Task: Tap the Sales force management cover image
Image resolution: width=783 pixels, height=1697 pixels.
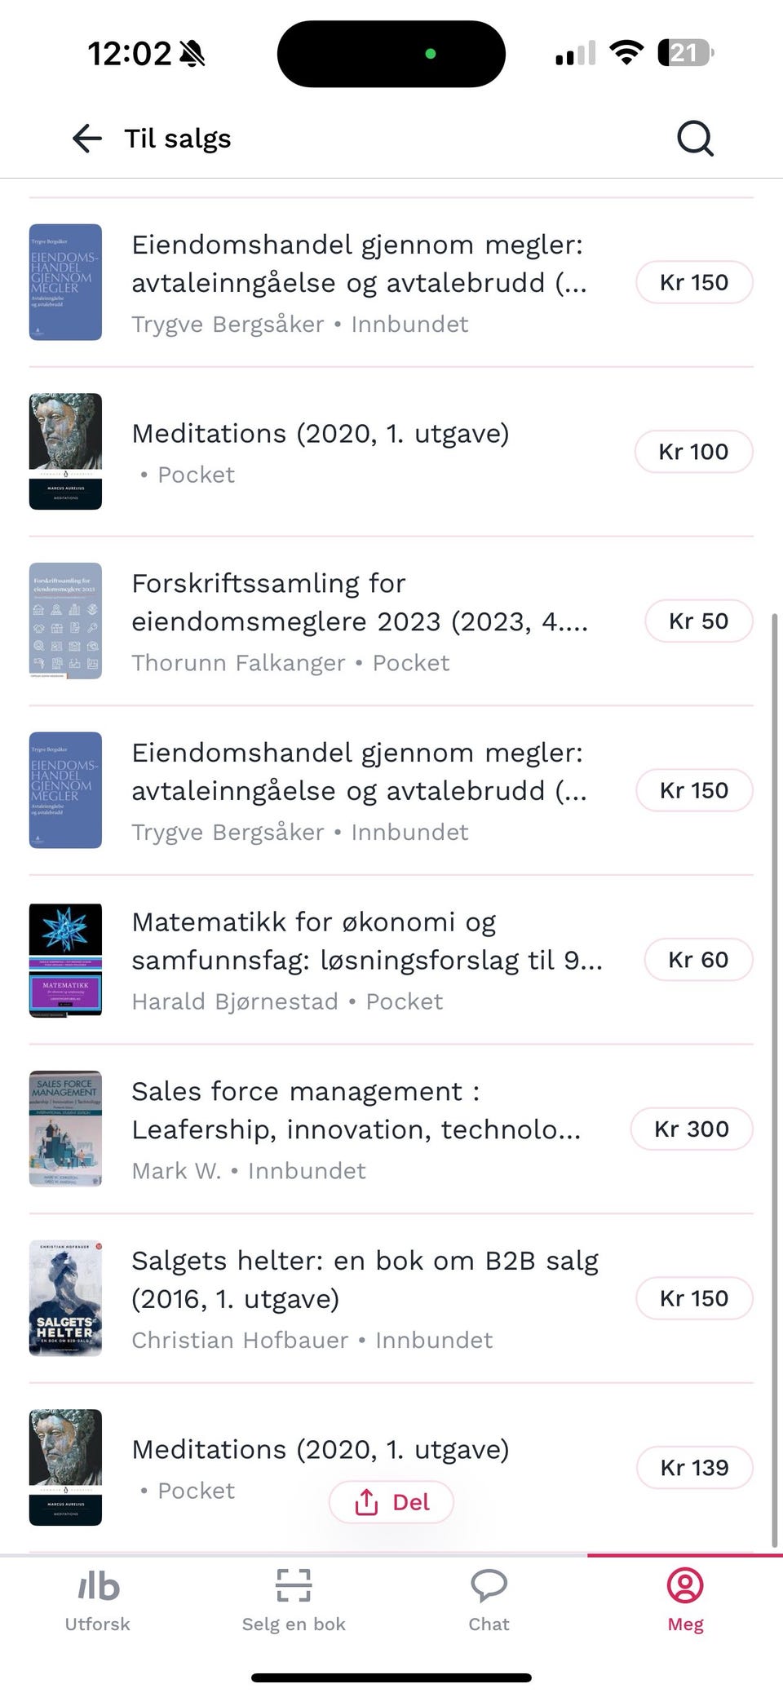Action: pos(65,1129)
